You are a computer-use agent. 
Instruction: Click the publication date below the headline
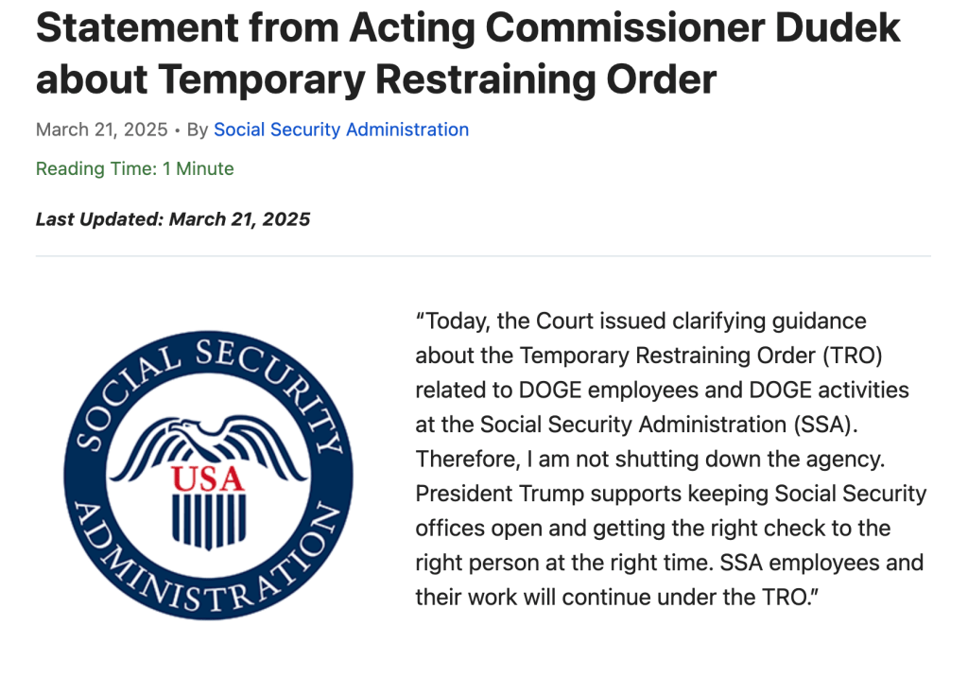tap(101, 130)
